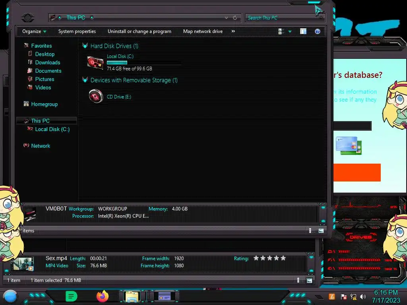Show more toolbar commands via double chevron
The height and width of the screenshot is (305, 407).
233,31
